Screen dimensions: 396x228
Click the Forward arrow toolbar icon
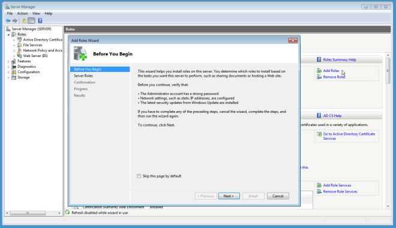click(15, 21)
